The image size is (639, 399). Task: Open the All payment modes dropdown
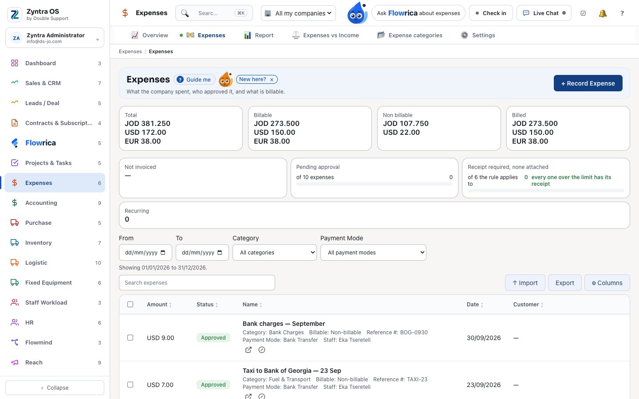[x=373, y=253]
